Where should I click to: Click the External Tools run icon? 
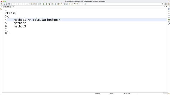[x=49, y=4]
